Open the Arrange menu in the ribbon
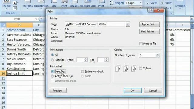This screenshot has height=109, width=194. coord(180,5)
